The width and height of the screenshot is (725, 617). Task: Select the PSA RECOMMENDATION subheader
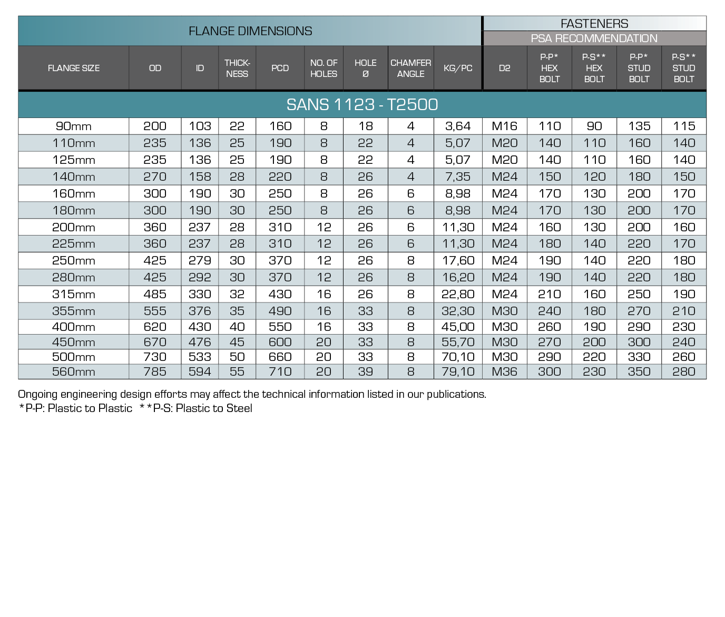pos(594,38)
